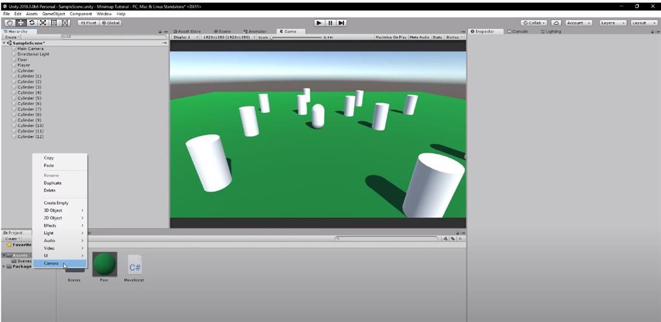Screen dimensions: 661x322
Task: Start Play mode with Play button
Action: tap(319, 23)
